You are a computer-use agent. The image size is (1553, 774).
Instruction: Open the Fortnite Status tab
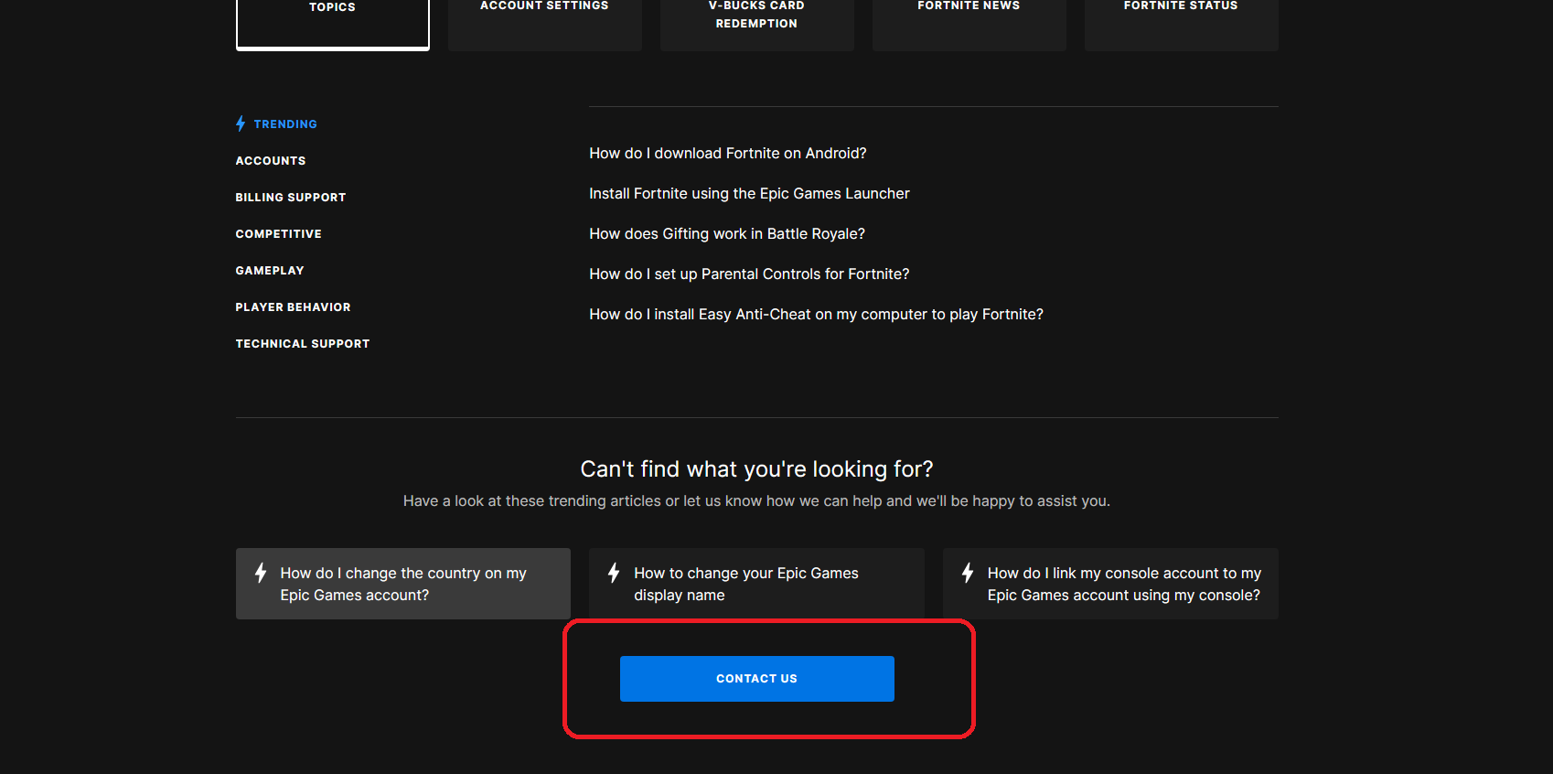coord(1181,18)
